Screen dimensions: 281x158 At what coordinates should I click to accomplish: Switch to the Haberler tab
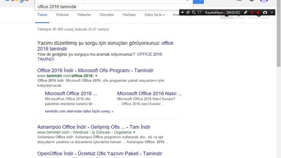click(x=84, y=14)
